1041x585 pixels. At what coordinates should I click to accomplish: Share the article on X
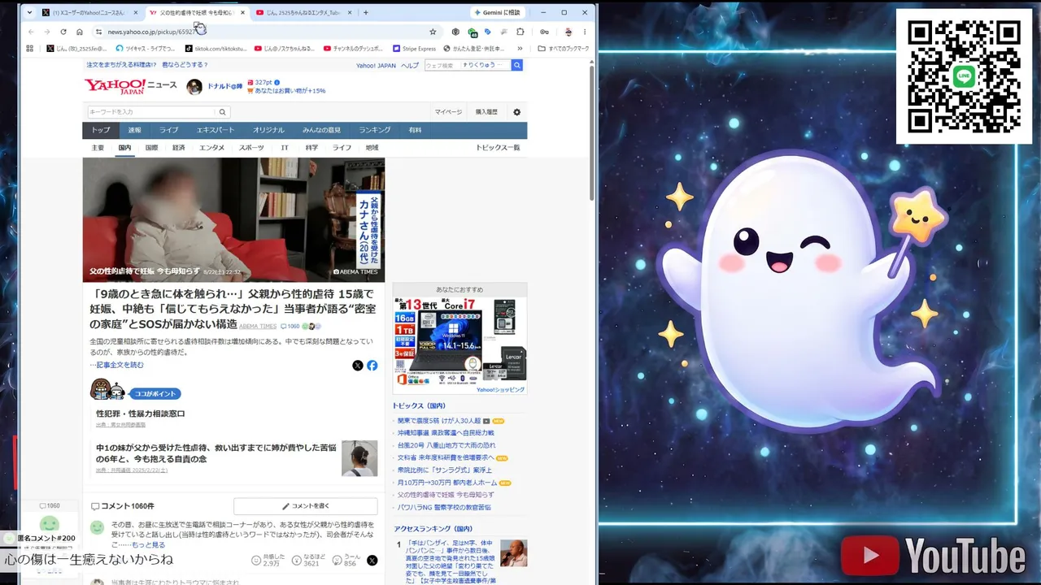[358, 366]
